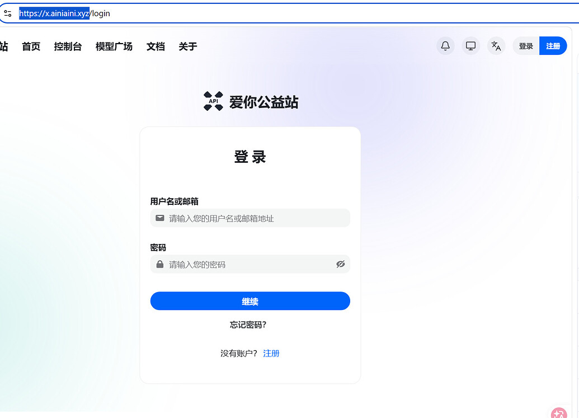
Task: Toggle password visibility with the eye icon
Action: coord(341,264)
